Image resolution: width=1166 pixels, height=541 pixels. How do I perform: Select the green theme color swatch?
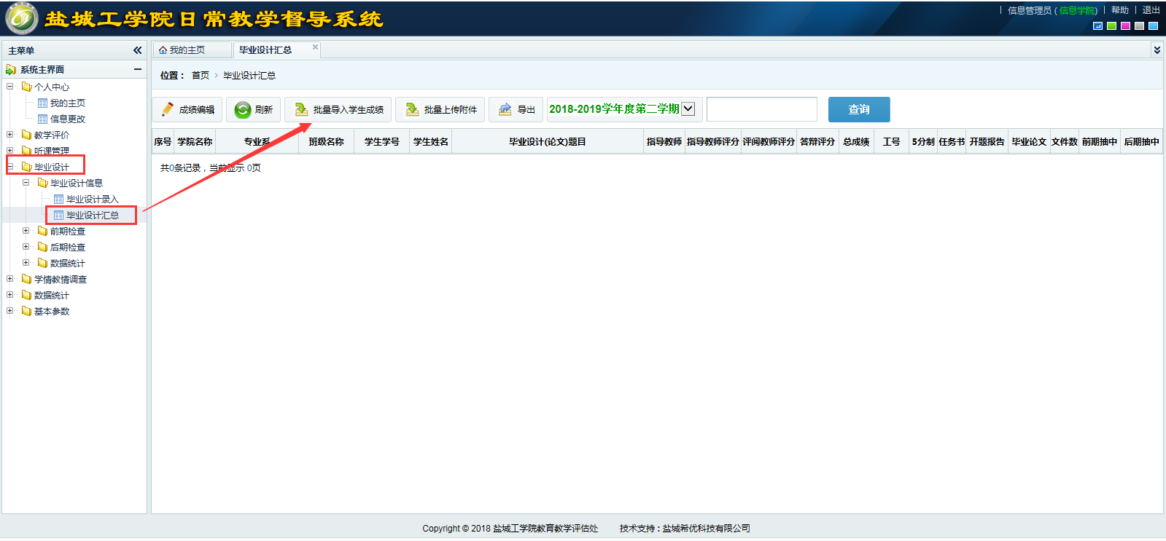click(x=1111, y=26)
